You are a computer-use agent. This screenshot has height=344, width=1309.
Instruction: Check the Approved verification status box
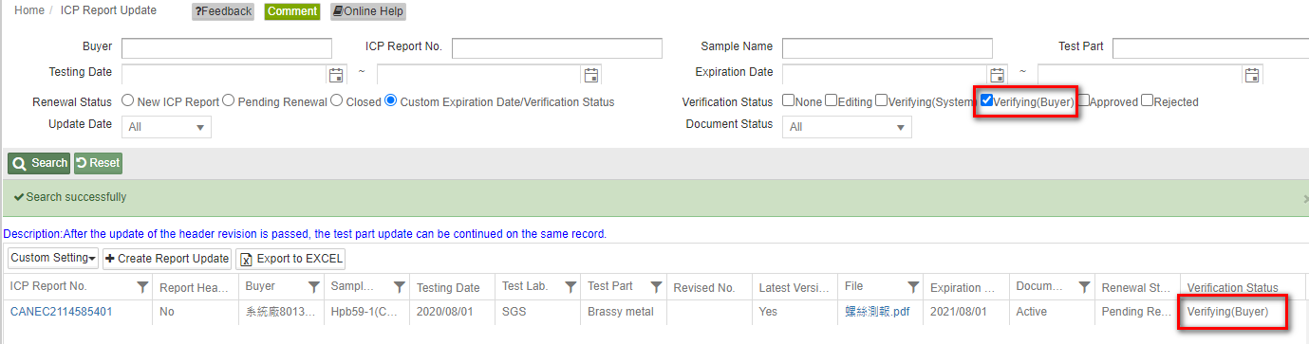tap(1083, 100)
